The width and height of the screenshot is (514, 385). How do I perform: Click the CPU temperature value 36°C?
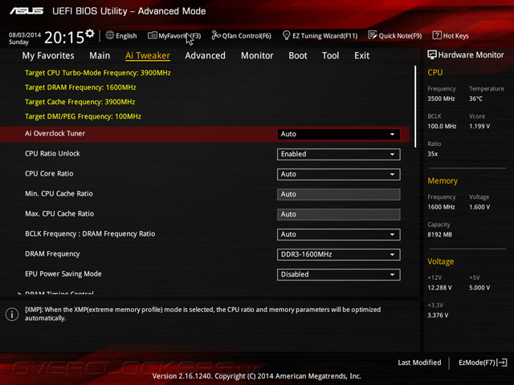click(475, 99)
